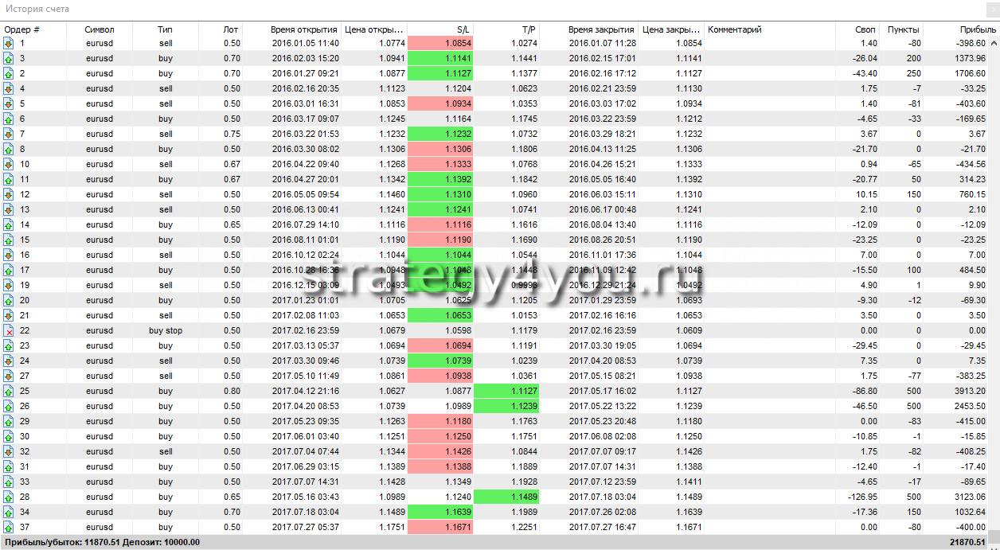The width and height of the screenshot is (1000, 550).
Task: Click the order icon for order 7
Action: [9, 134]
